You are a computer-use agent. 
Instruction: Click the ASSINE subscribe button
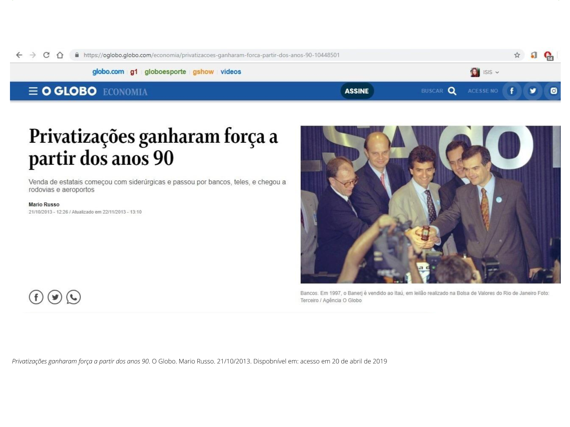coord(357,91)
